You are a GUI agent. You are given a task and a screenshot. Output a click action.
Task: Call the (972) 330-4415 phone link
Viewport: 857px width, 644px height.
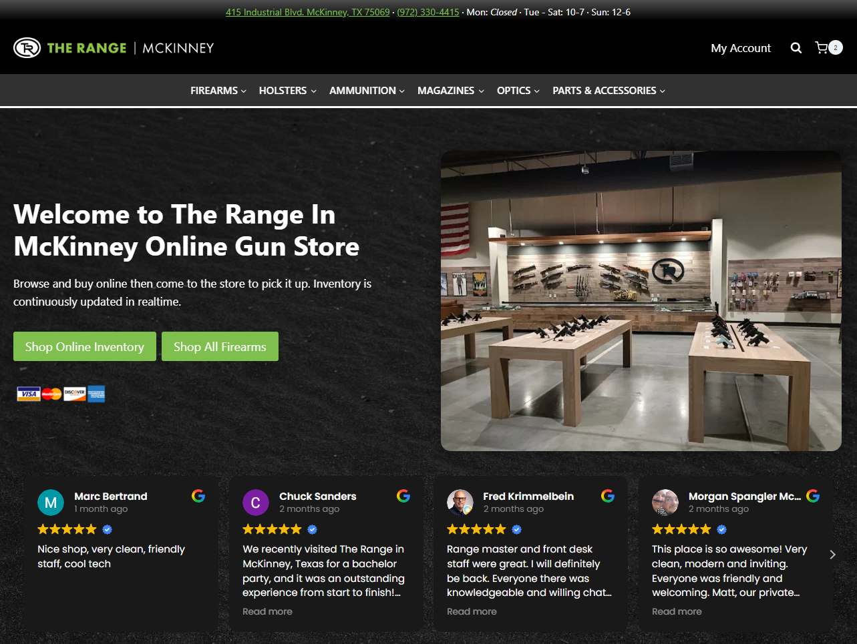tap(428, 12)
